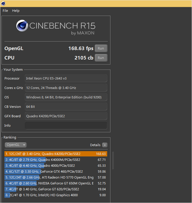
Task: Click the panel splitter grip handle
Action: [x=113, y=160]
